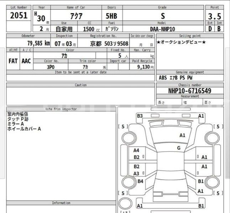The width and height of the screenshot is (230, 213).
Task: Click the B4 mark on the car diagram
Action: [140, 181]
